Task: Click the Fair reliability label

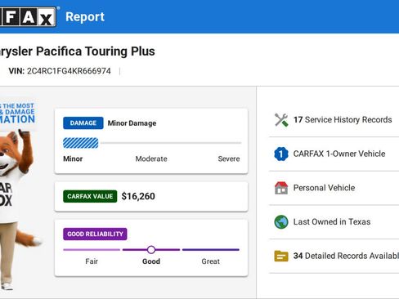Action: (x=92, y=261)
